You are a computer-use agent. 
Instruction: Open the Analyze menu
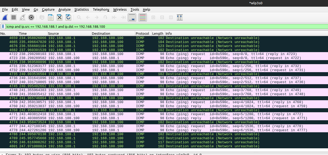[64, 10]
